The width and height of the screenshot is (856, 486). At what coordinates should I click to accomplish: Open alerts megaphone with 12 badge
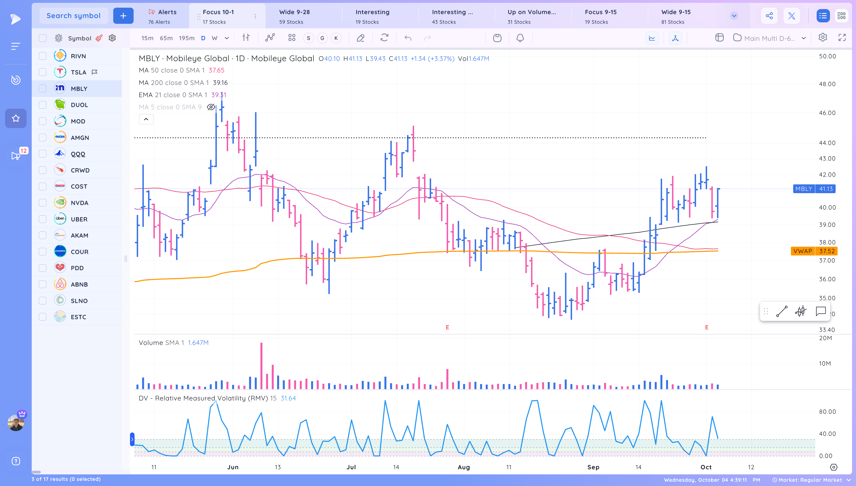(x=16, y=155)
